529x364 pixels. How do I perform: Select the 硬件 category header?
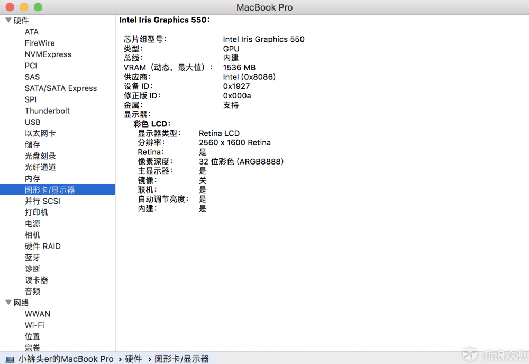[21, 21]
